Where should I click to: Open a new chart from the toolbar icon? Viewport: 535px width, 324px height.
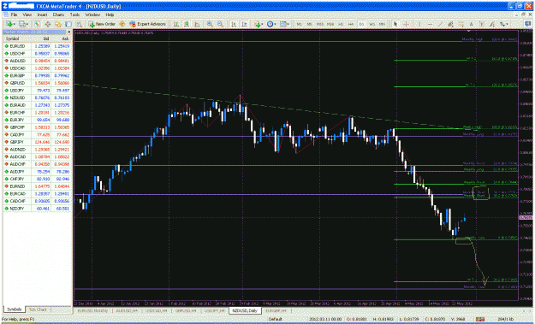9,24
